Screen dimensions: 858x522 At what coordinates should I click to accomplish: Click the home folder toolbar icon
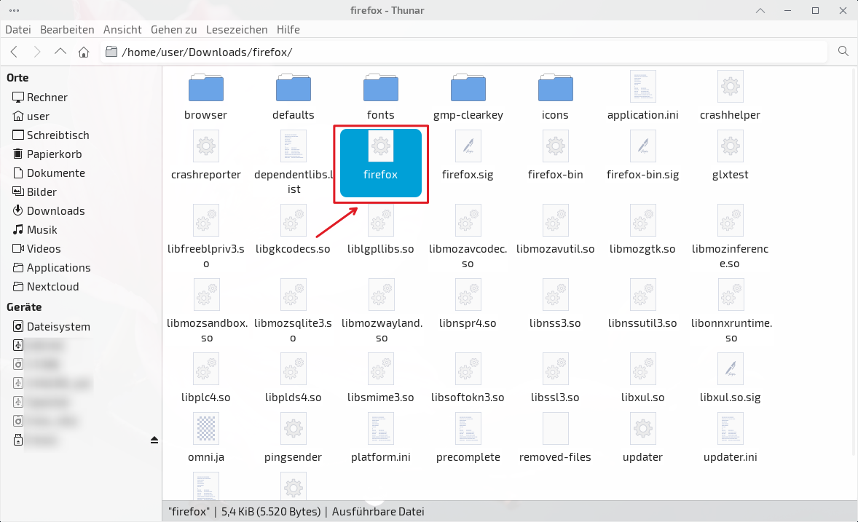click(x=84, y=52)
